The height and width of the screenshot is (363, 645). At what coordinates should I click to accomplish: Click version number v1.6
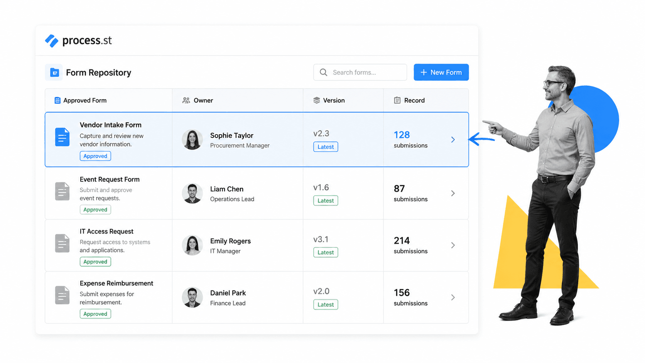321,187
